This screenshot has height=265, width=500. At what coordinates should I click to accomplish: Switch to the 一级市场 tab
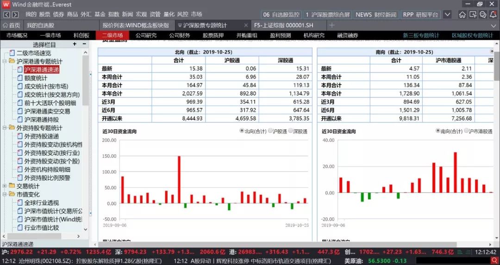click(50, 35)
